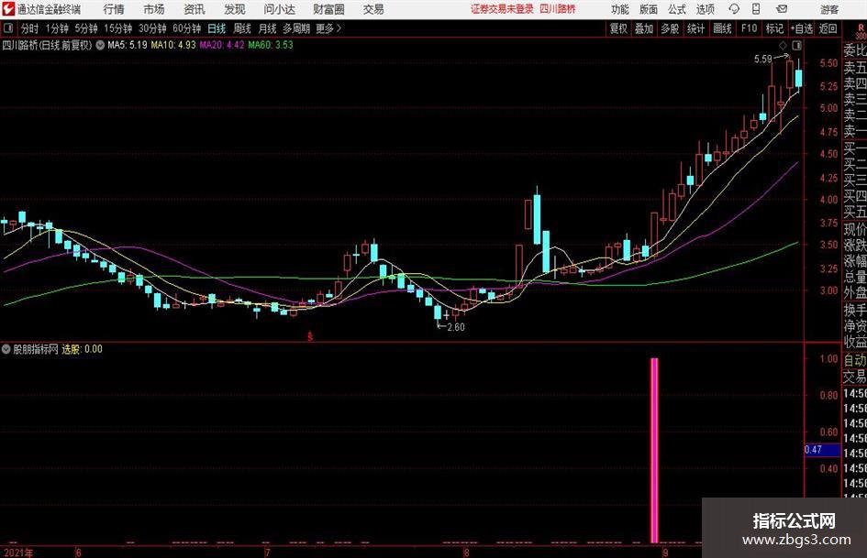The height and width of the screenshot is (558, 867).
Task: Click the 股朋指标网 indicator name
Action: pyautogui.click(x=36, y=348)
